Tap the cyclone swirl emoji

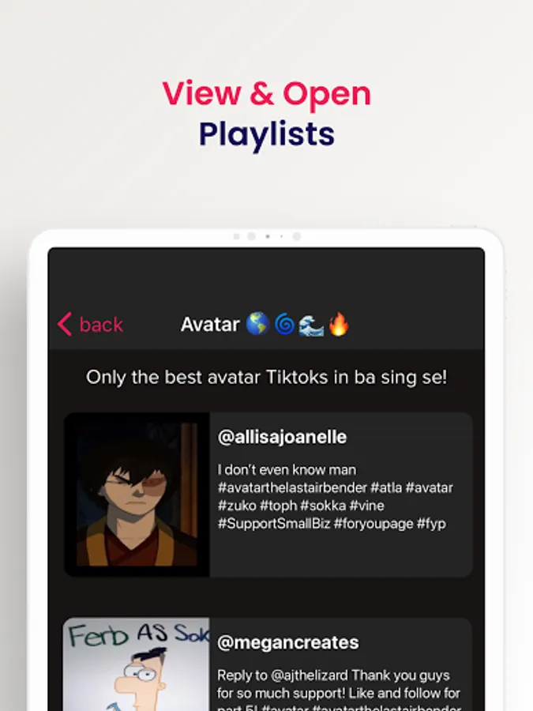pyautogui.click(x=284, y=325)
